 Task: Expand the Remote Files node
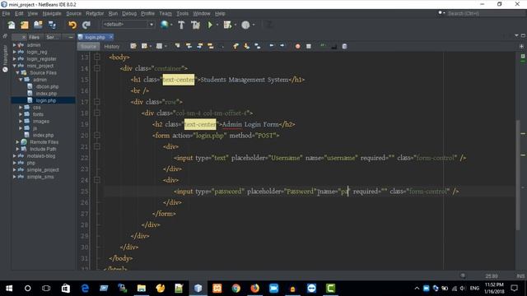click(17, 142)
